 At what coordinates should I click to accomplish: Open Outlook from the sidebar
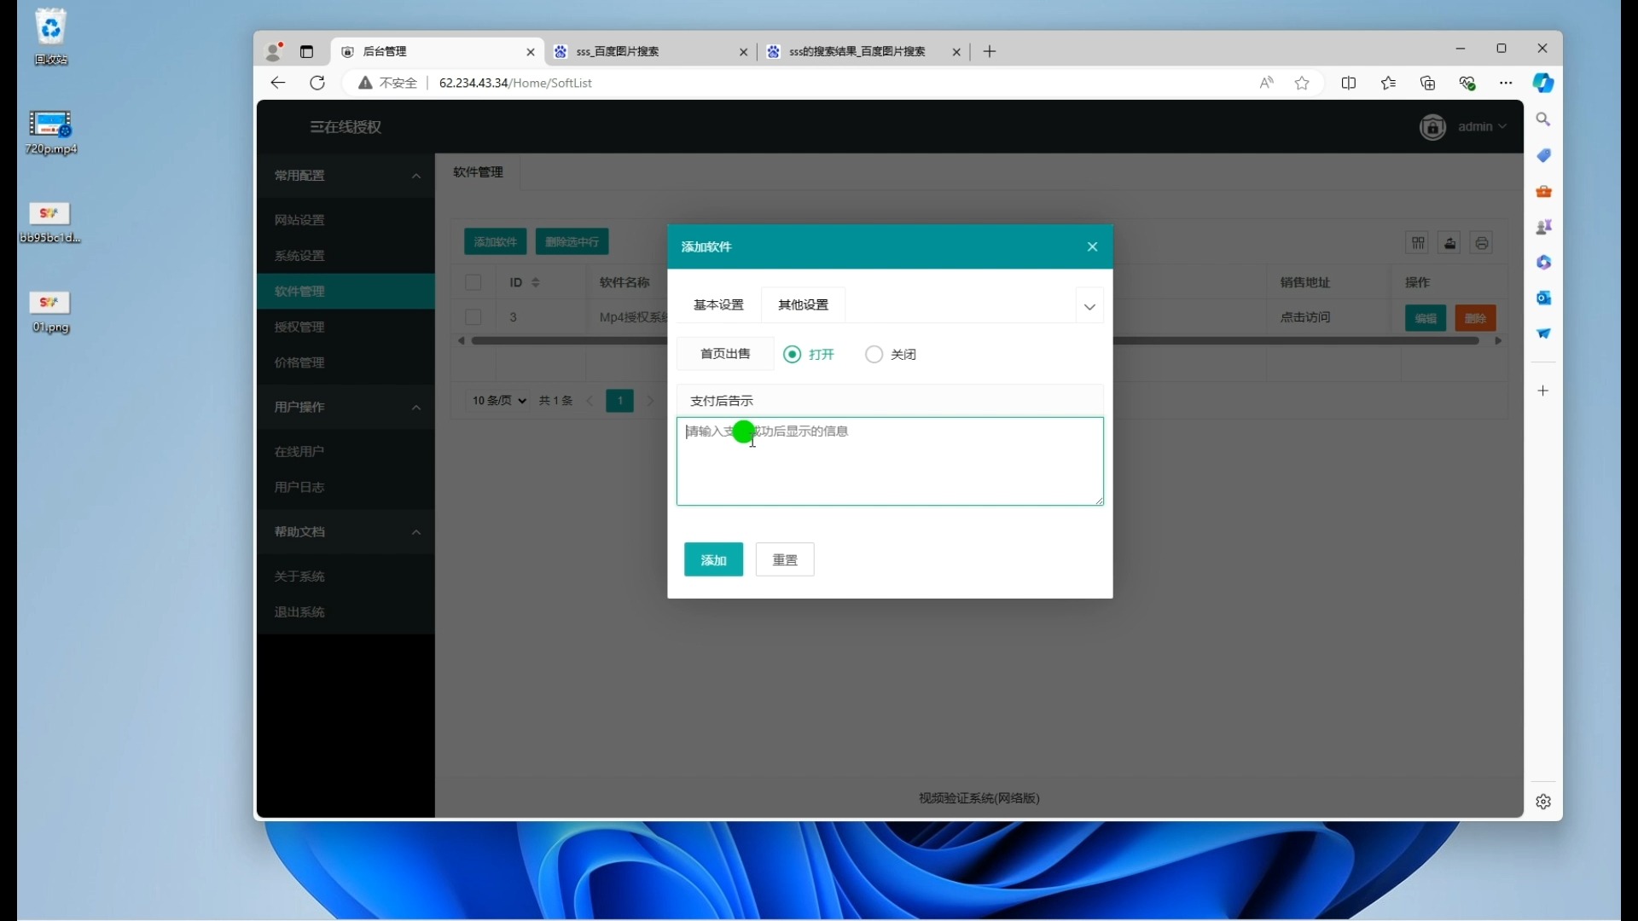coord(1544,298)
